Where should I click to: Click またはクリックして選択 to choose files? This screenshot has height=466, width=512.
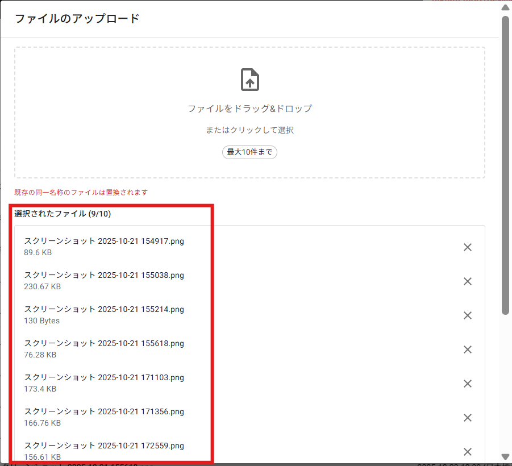(x=250, y=130)
